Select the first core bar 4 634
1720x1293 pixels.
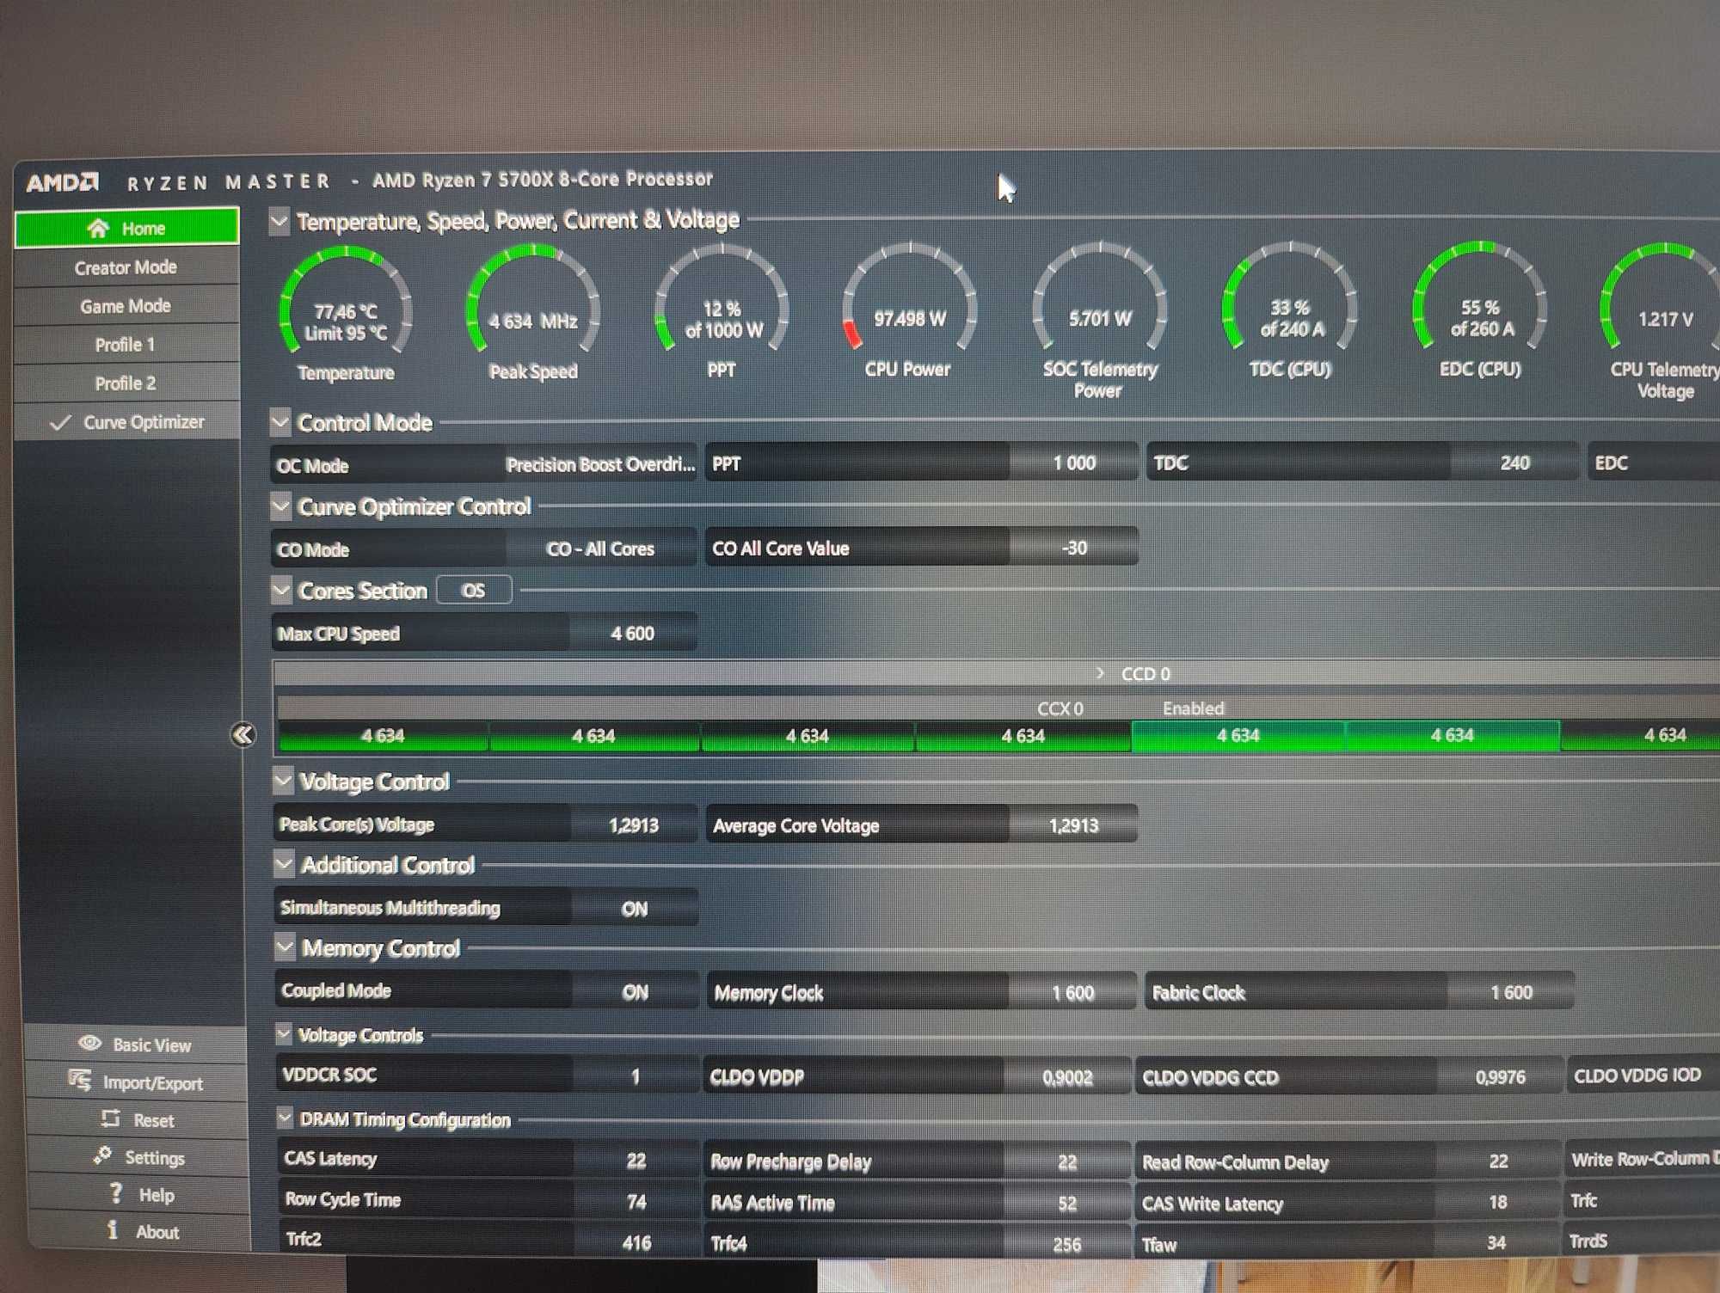coord(383,736)
